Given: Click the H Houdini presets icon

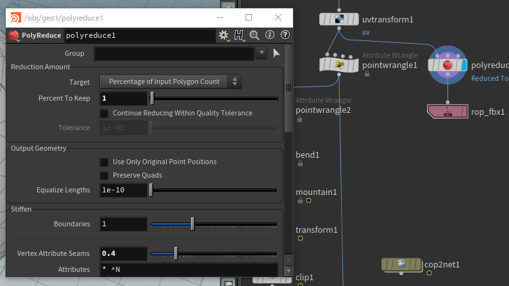Looking at the screenshot, I should pyautogui.click(x=238, y=35).
